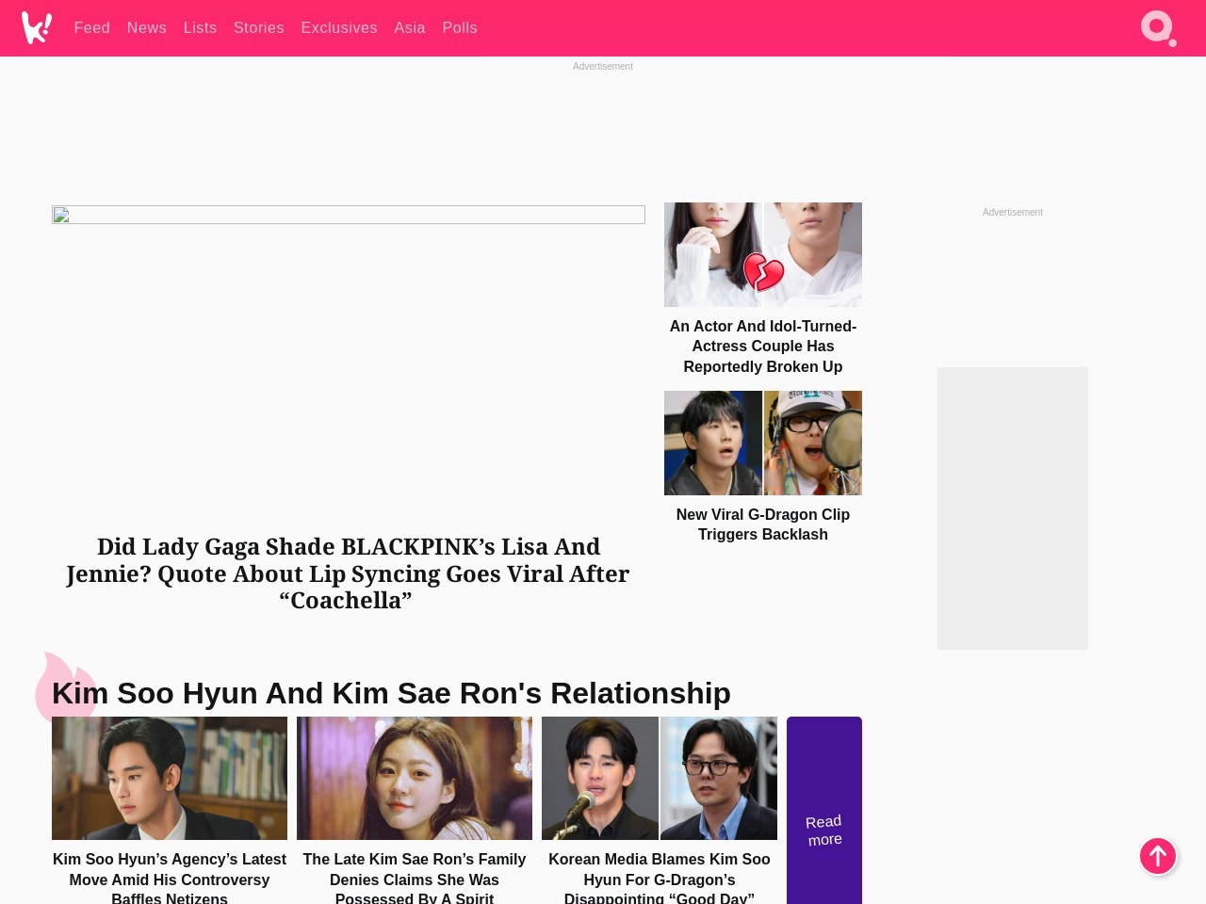Go to the Polls section
Screen dimensions: 1206x904
(x=460, y=28)
